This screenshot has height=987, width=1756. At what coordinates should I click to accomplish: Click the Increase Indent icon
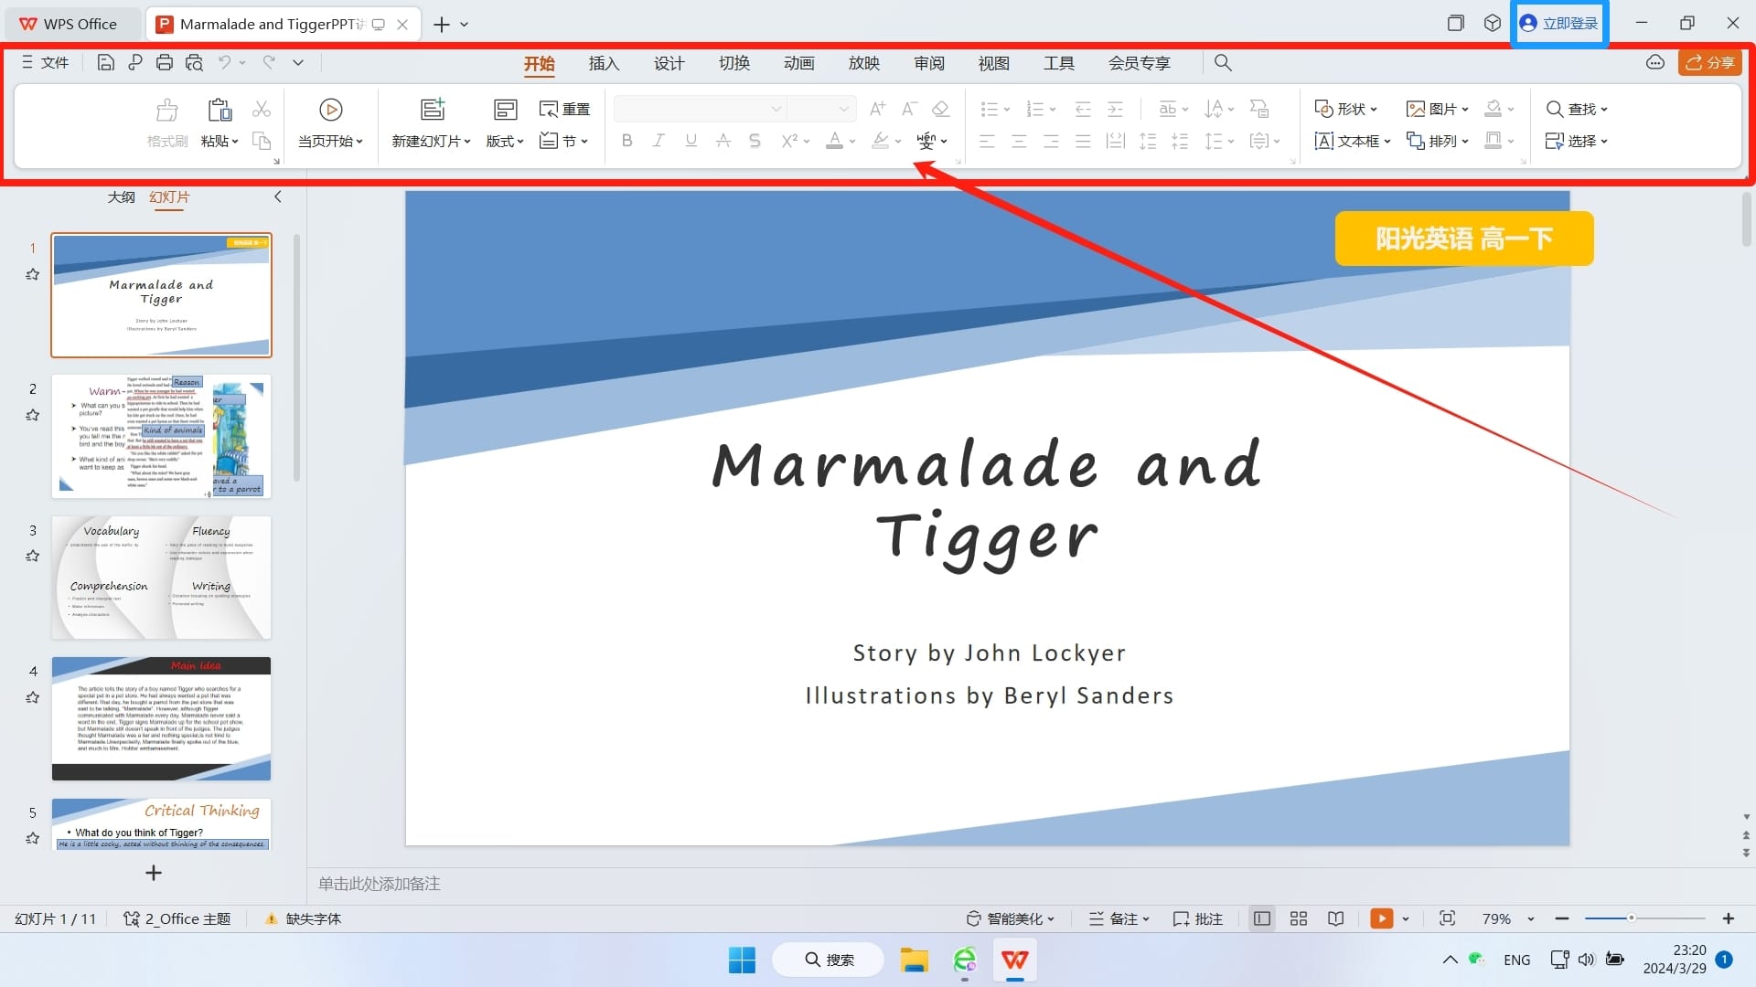coord(1116,110)
